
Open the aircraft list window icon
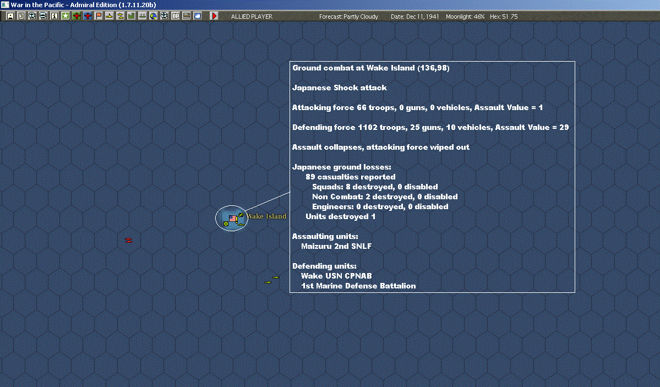click(x=32, y=16)
